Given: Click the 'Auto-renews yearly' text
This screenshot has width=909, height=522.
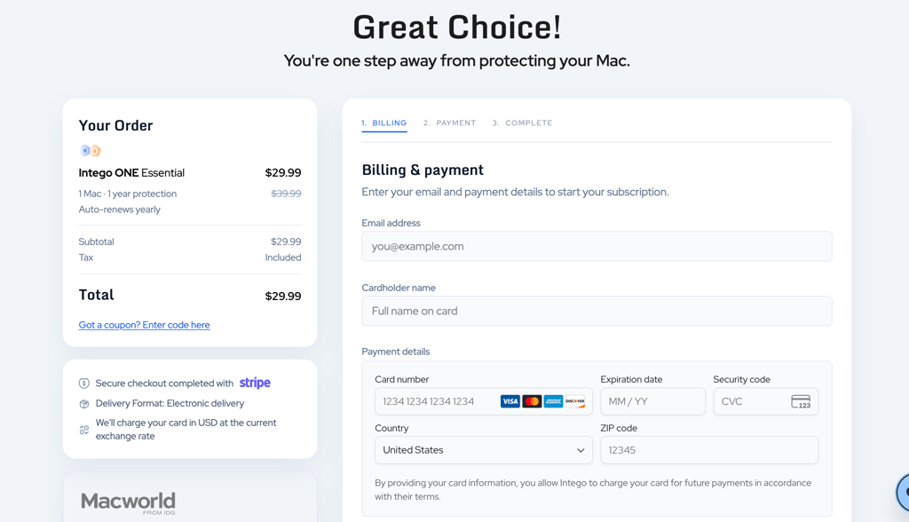Looking at the screenshot, I should 120,210.
